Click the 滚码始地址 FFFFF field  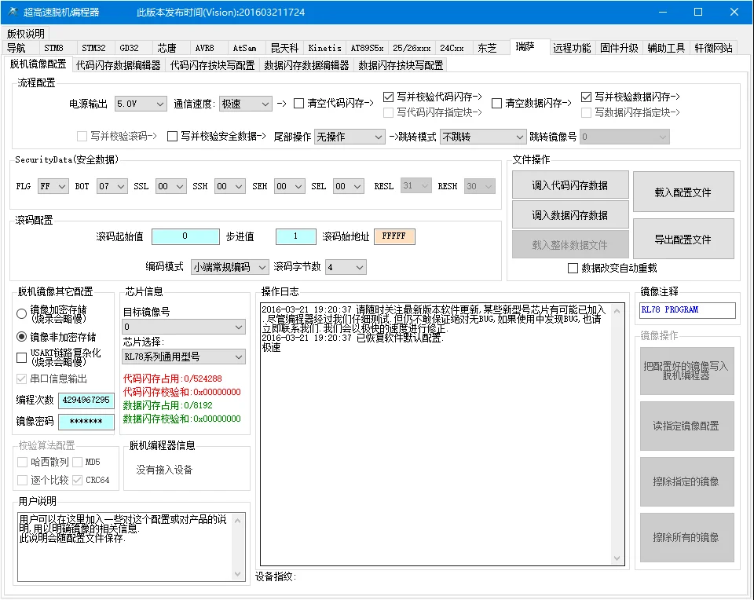[394, 236]
